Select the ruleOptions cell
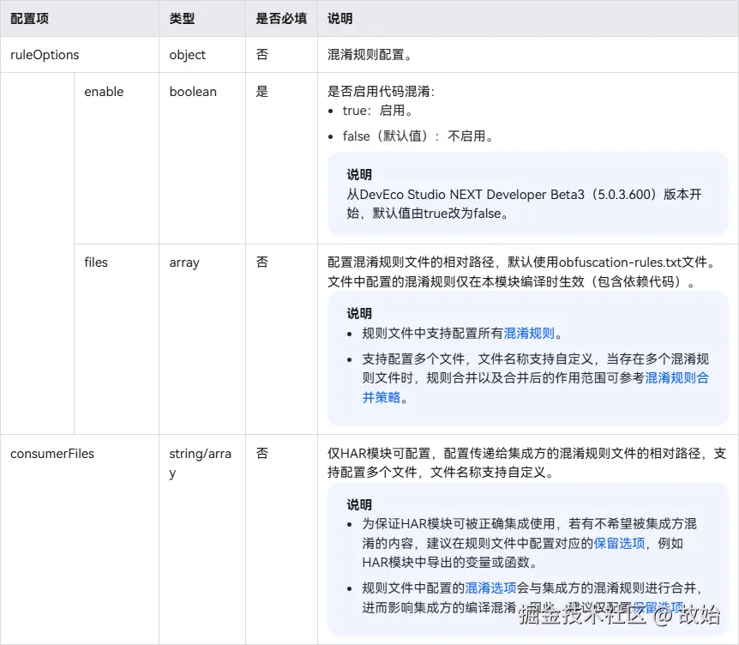 45,55
